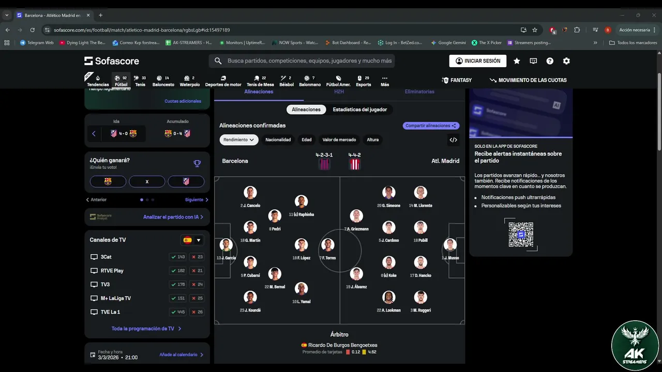Screen dimensions: 662x372
Task: Open browser extensions puzzle icon
Action: click(x=577, y=30)
